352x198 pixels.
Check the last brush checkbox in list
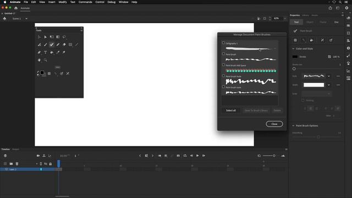(x=223, y=87)
